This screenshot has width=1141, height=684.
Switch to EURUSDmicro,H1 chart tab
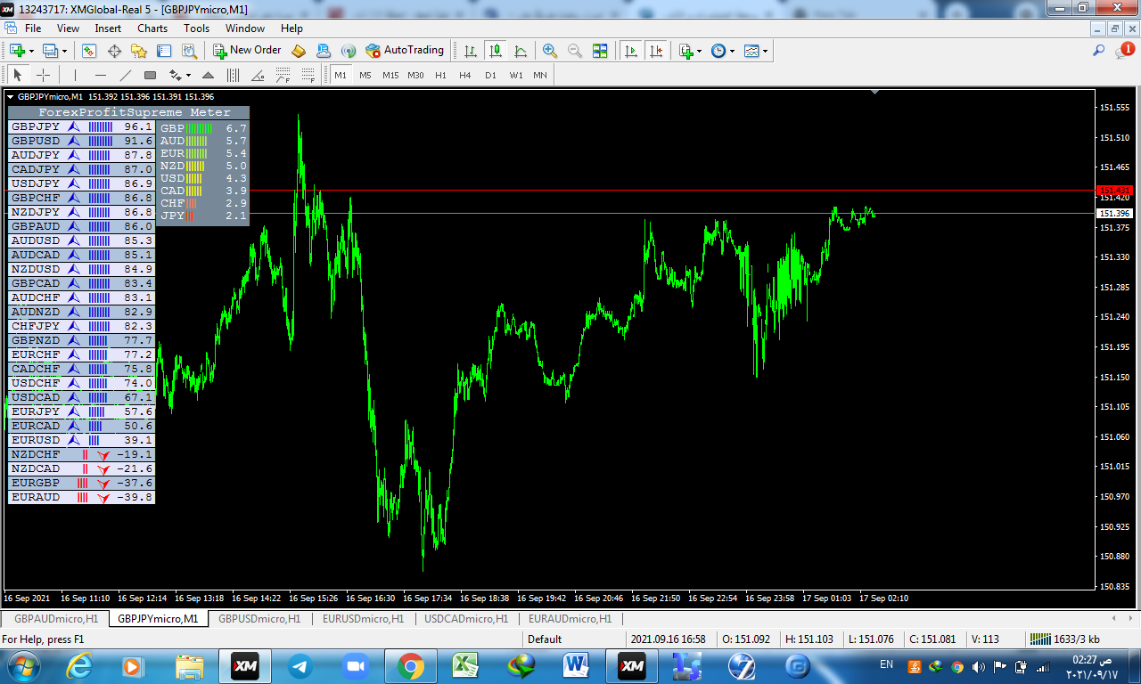point(363,618)
